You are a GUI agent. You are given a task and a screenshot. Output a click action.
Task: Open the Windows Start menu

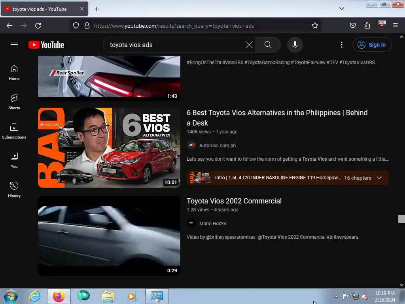pyautogui.click(x=11, y=296)
